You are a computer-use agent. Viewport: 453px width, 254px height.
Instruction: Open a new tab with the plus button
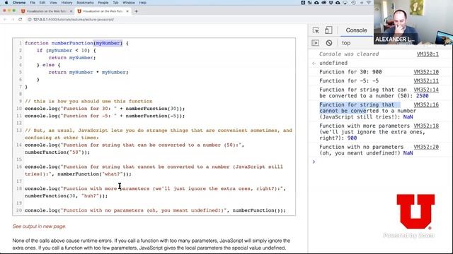point(136,11)
